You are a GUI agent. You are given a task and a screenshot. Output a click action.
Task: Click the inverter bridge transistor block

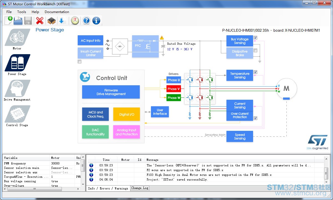coord(200,89)
